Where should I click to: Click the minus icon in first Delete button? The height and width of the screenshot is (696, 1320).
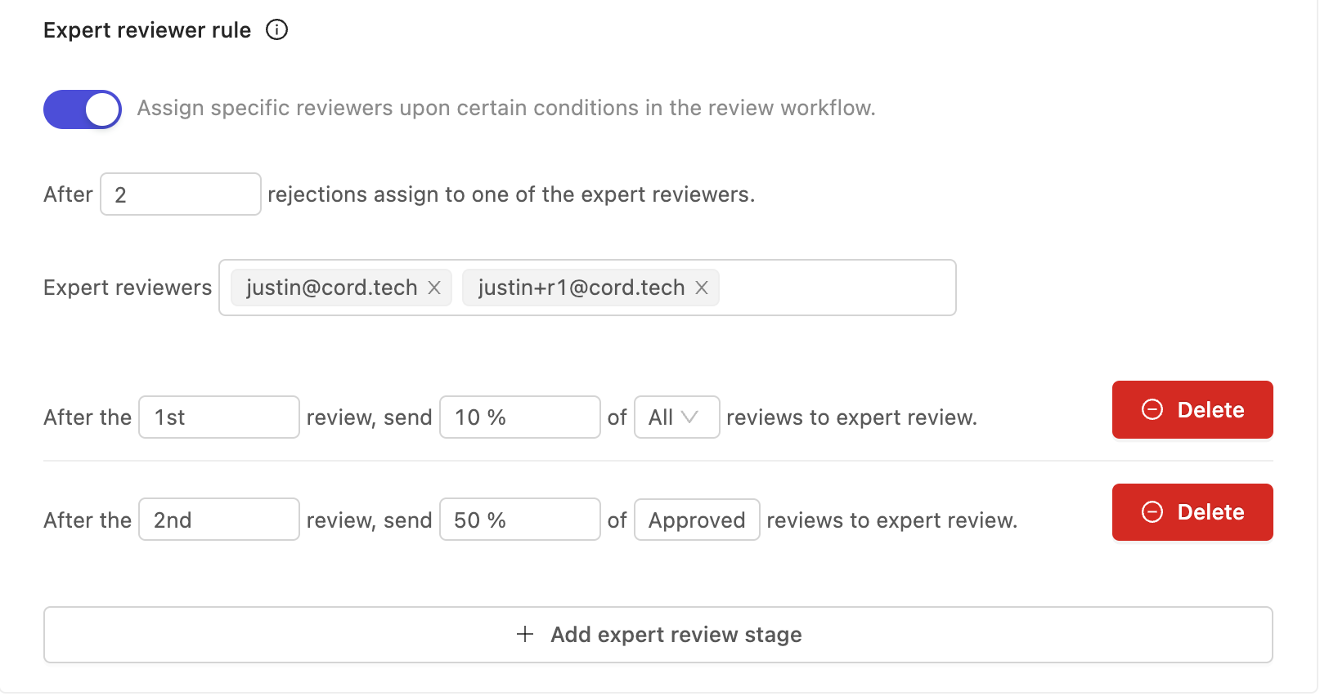[x=1152, y=409]
